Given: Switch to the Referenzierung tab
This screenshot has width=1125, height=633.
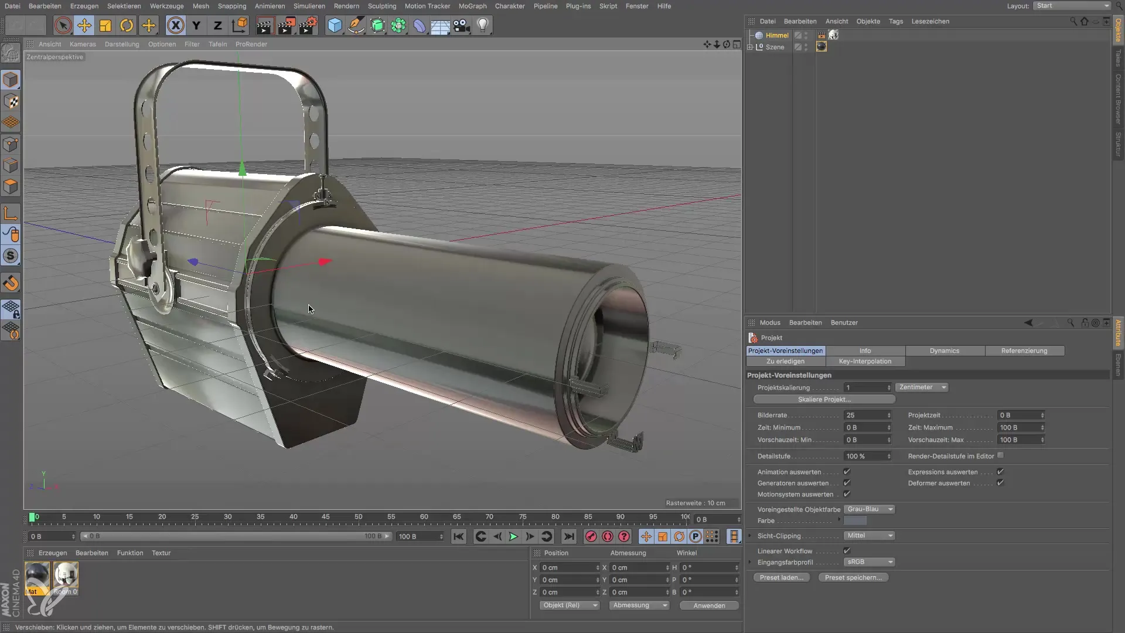Looking at the screenshot, I should pos(1024,350).
